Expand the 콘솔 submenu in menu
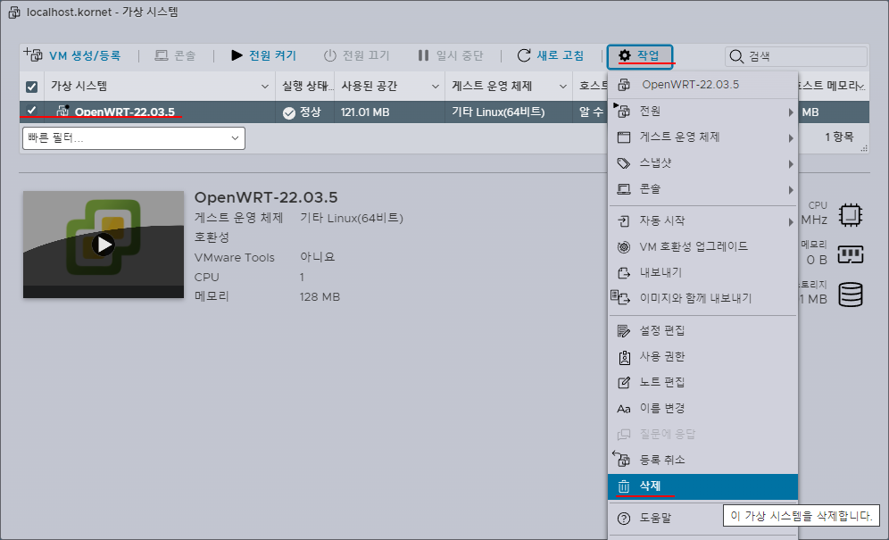The width and height of the screenshot is (889, 540). point(702,189)
